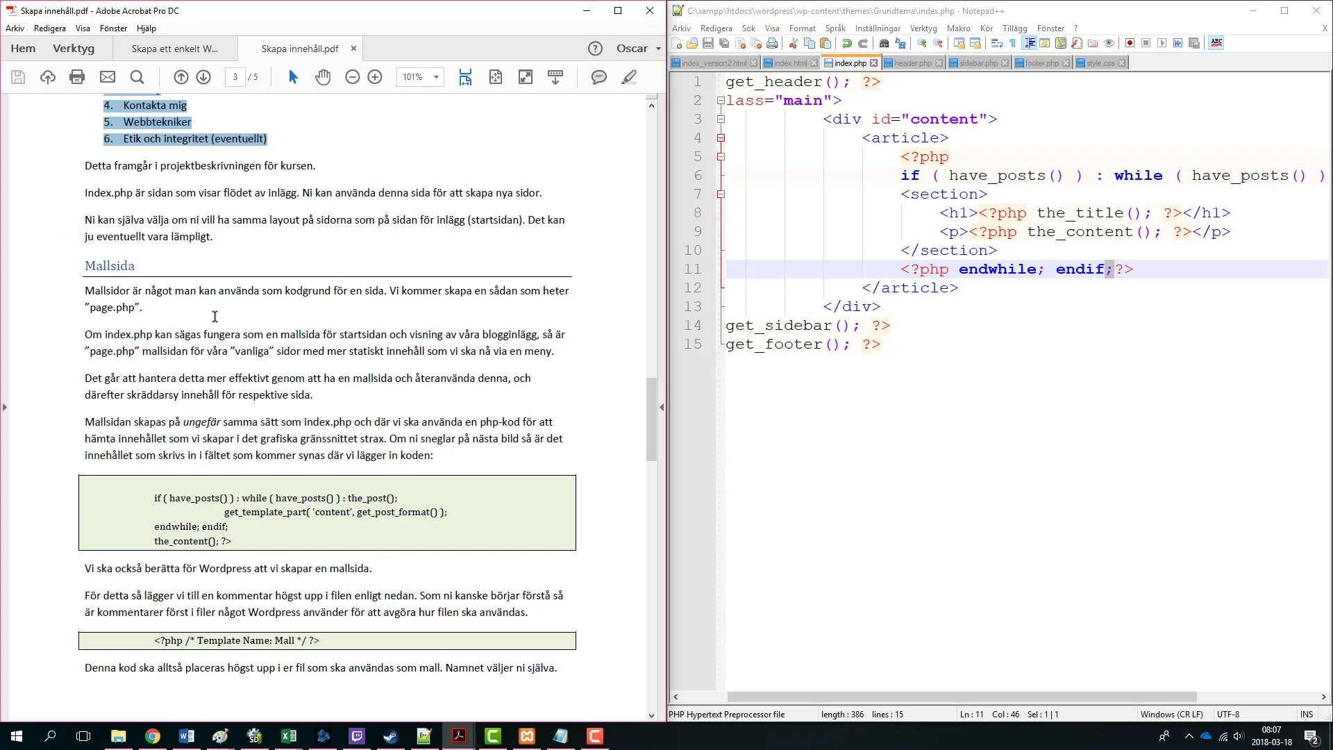Viewport: 1333px width, 750px height.
Task: Toggle word wrap in Notepad++ toolbar
Action: (997, 43)
